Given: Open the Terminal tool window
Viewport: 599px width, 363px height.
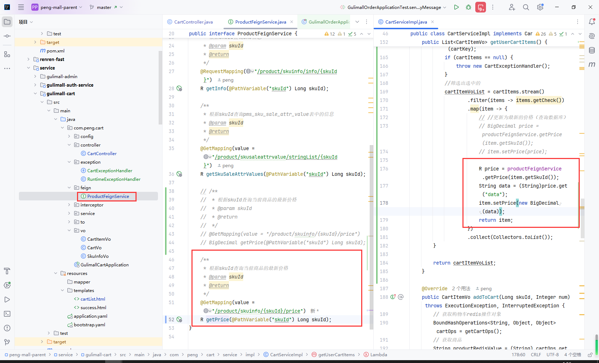Looking at the screenshot, I should [7, 314].
